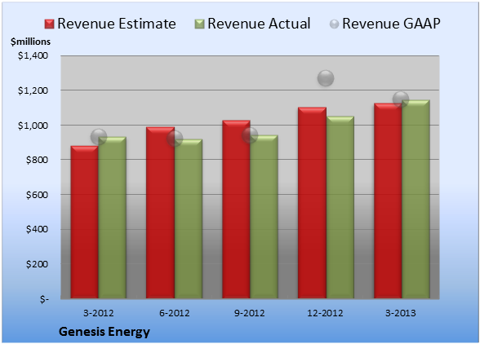Select the green actual bar for 9-2012
Screen dimensions: 480x344
pyautogui.click(x=264, y=217)
